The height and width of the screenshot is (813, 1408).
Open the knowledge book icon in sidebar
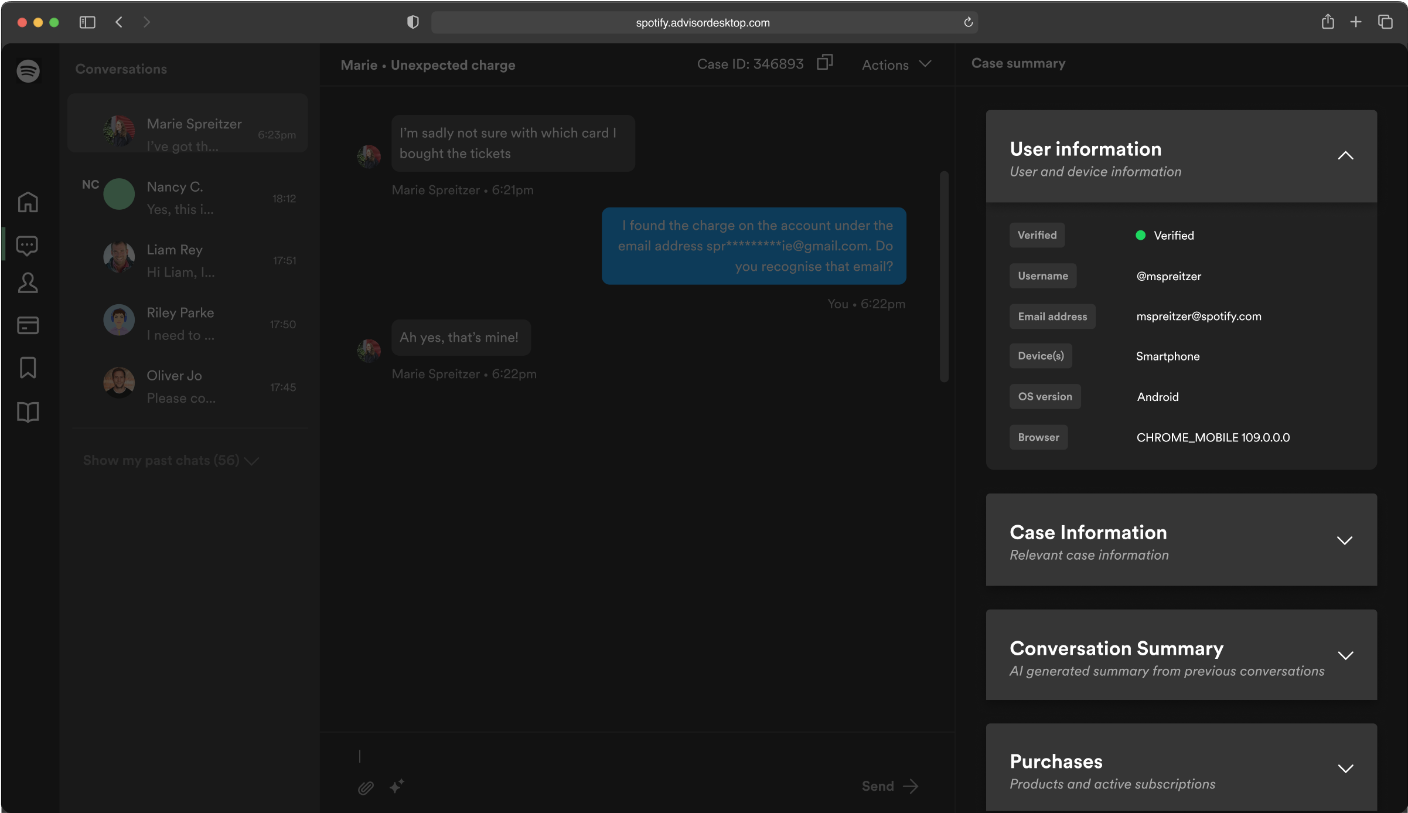28,412
